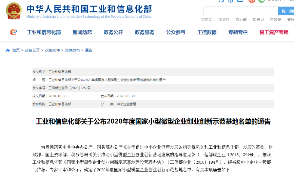
Task: Click the paragraph line starting with 政部、国土资源部
Action: click(x=152, y=155)
